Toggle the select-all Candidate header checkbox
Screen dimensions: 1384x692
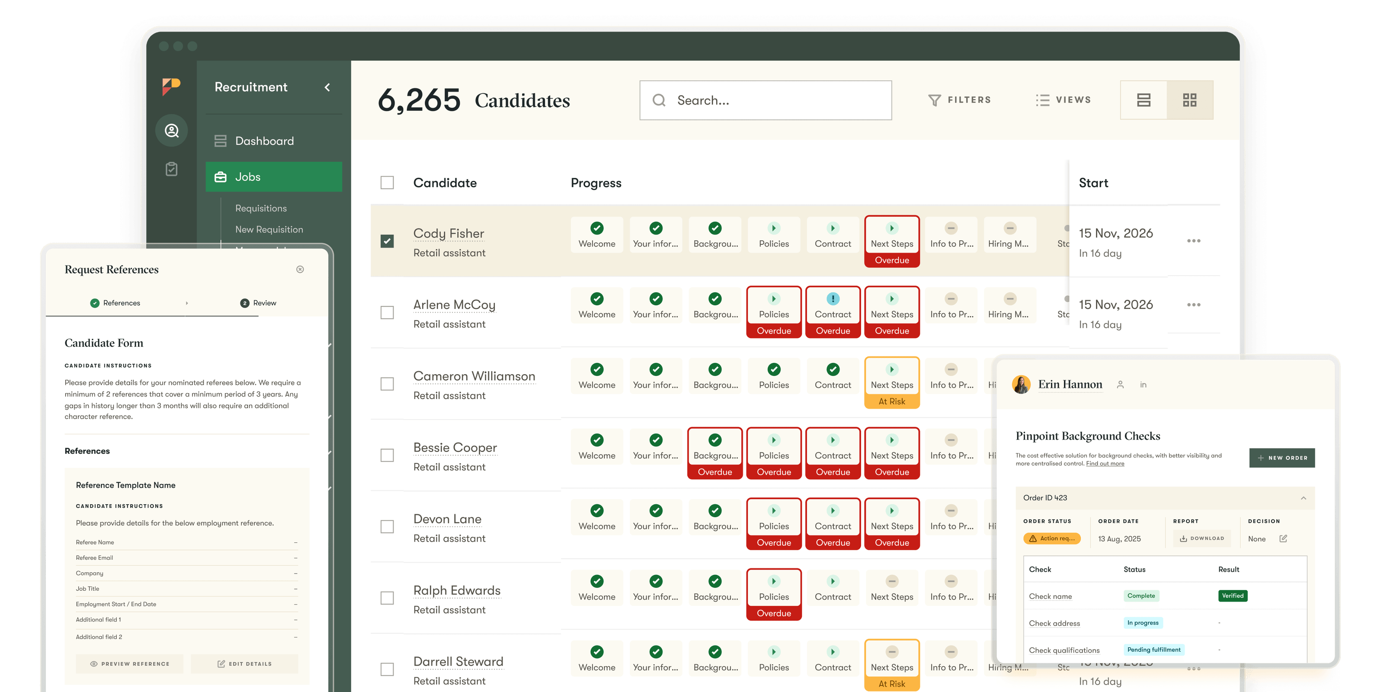(x=387, y=183)
